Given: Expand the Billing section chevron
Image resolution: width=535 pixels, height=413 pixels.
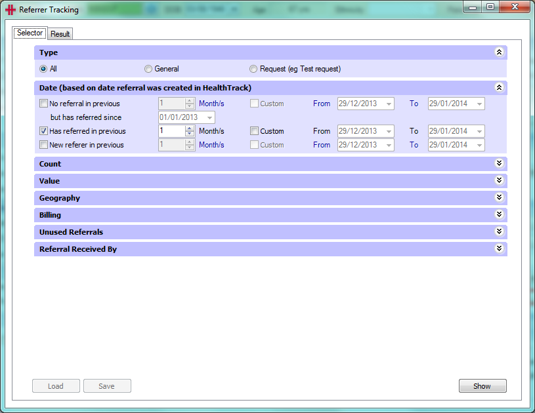Looking at the screenshot, I should [499, 214].
